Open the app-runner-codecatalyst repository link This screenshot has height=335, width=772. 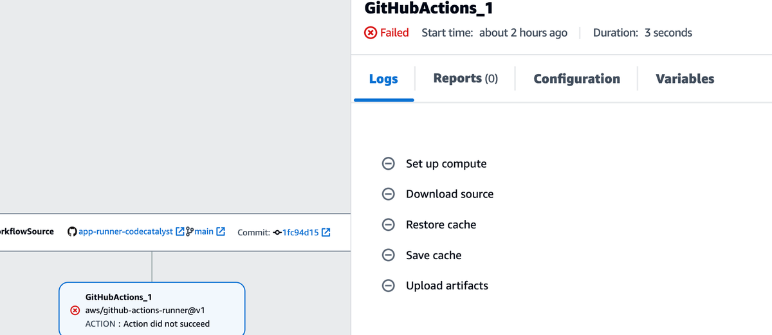point(125,231)
